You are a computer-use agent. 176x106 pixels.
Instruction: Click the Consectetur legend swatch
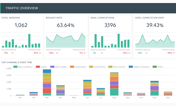[x=91, y=67]
